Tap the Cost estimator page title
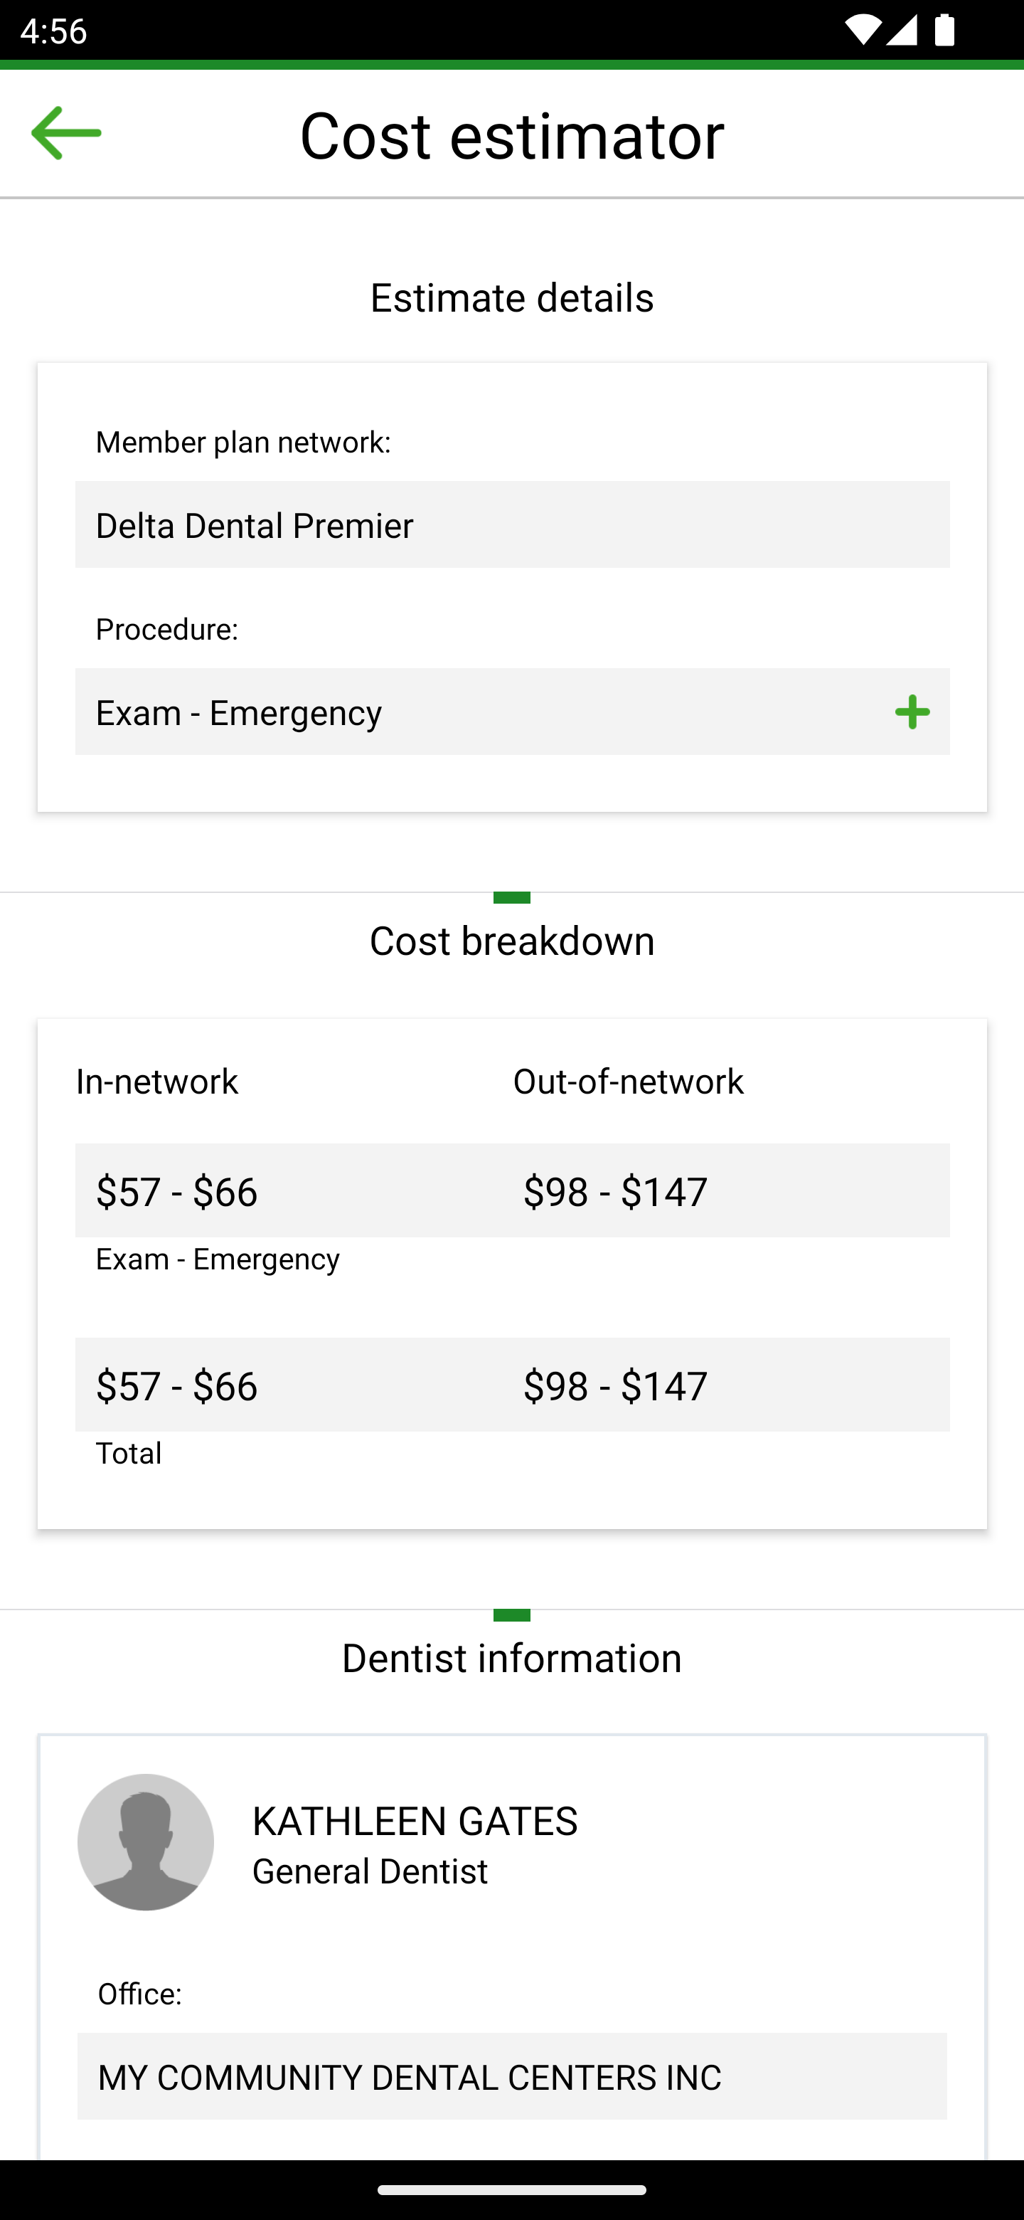The width and height of the screenshot is (1024, 2220). pyautogui.click(x=511, y=135)
